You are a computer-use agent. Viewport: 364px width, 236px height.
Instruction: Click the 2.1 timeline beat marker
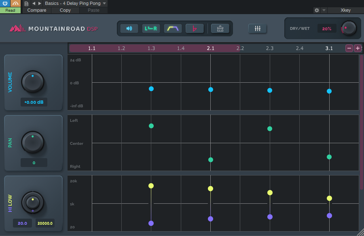pyautogui.click(x=210, y=48)
